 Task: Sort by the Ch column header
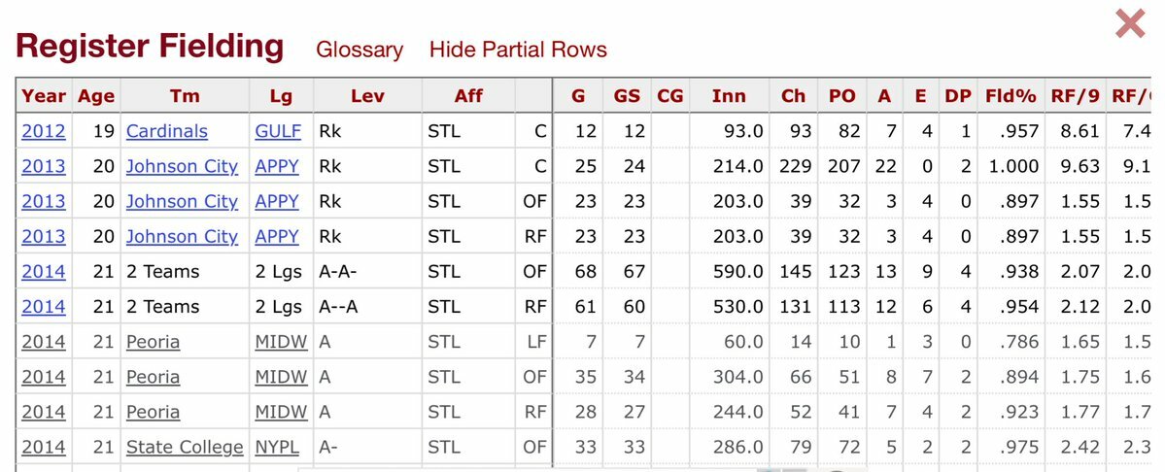coord(793,95)
